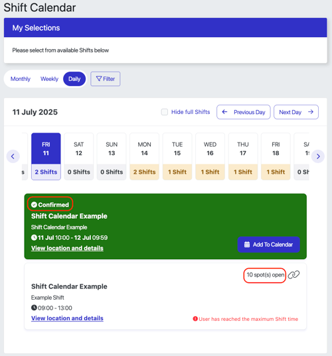Select Monday 14 with 2 Shifts
The image size is (332, 356).
pos(144,156)
